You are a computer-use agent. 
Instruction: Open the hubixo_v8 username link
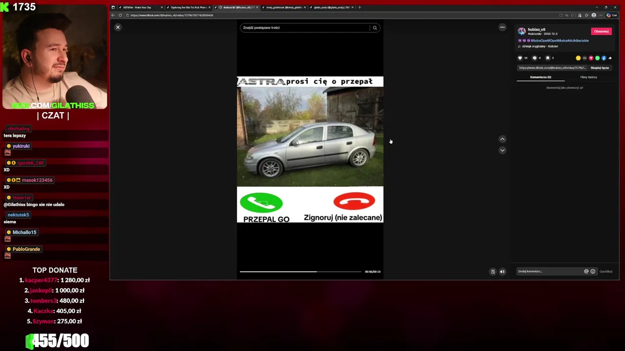(x=537, y=30)
